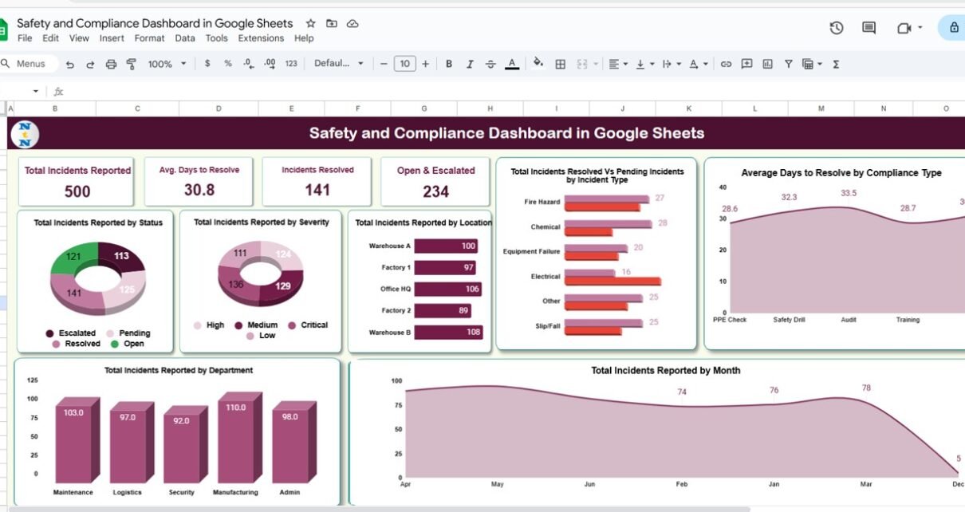Click the borders grid icon
The width and height of the screenshot is (965, 512).
click(561, 64)
